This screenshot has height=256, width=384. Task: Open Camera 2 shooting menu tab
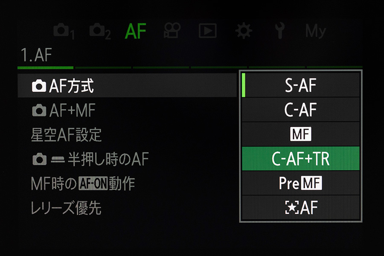coord(100,31)
